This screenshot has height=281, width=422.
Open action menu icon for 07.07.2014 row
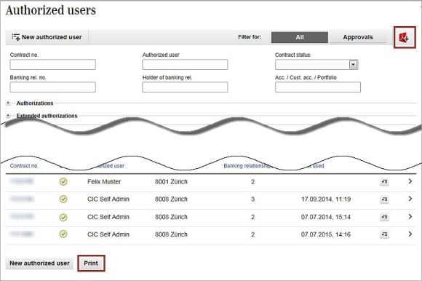tap(384, 217)
